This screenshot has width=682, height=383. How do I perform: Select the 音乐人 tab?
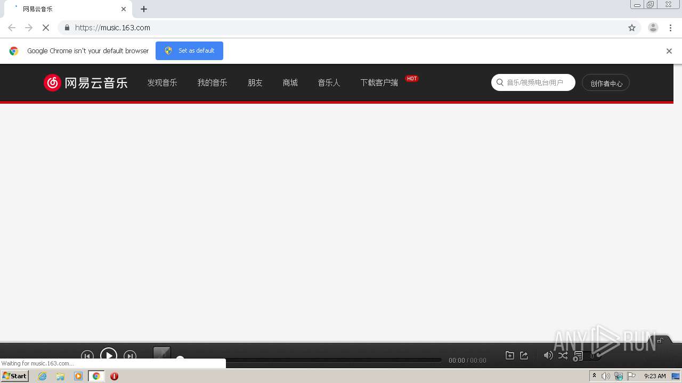click(x=329, y=82)
